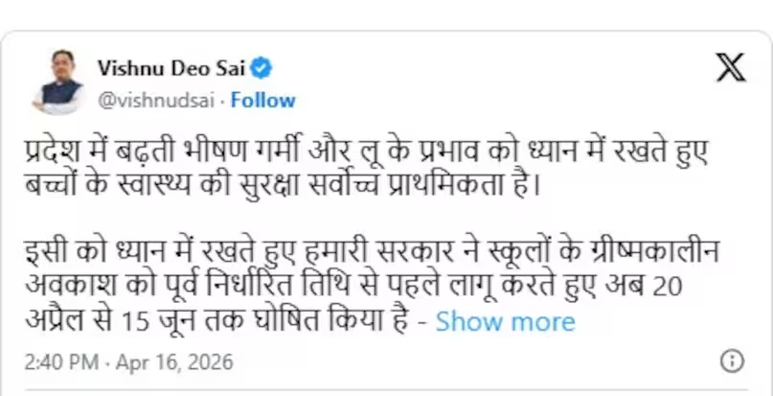Viewport: 773px width, 396px height.
Task: Open the @vishnudsai handle link
Action: coord(157,100)
